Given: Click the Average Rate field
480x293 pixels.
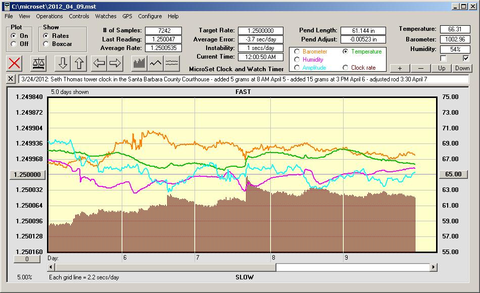Looking at the screenshot, I should click(x=164, y=48).
